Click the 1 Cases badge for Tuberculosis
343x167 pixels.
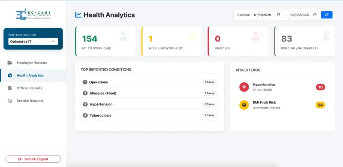coord(210,115)
